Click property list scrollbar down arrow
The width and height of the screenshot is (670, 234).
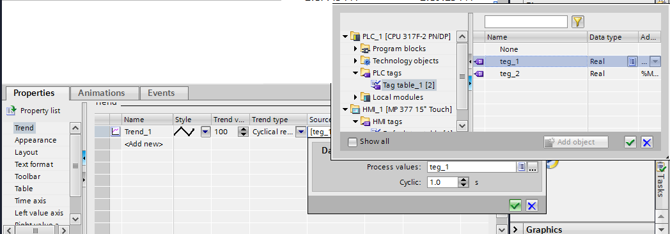(x=75, y=219)
